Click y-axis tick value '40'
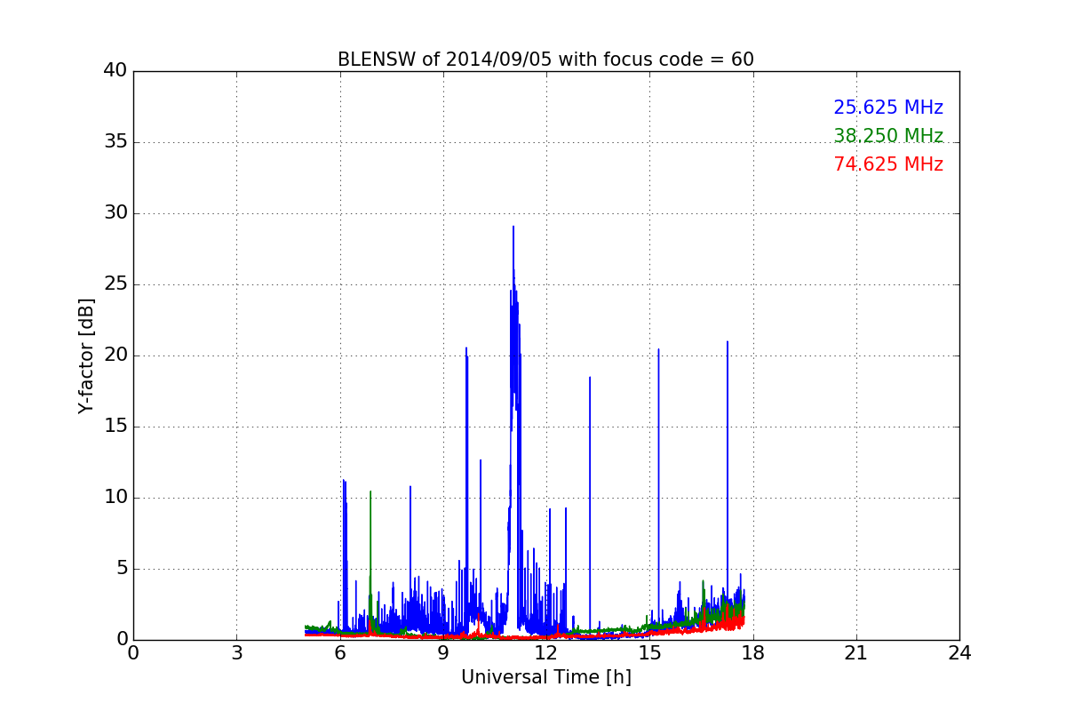Viewport: 1066px width, 711px height. (115, 71)
